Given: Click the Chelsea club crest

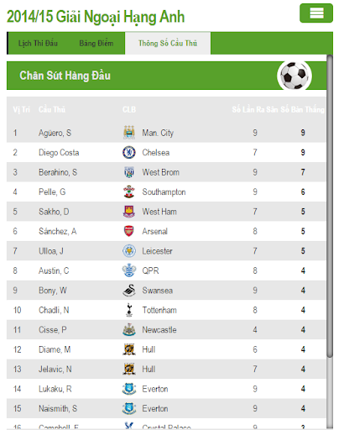Looking at the screenshot, I should (x=129, y=153).
